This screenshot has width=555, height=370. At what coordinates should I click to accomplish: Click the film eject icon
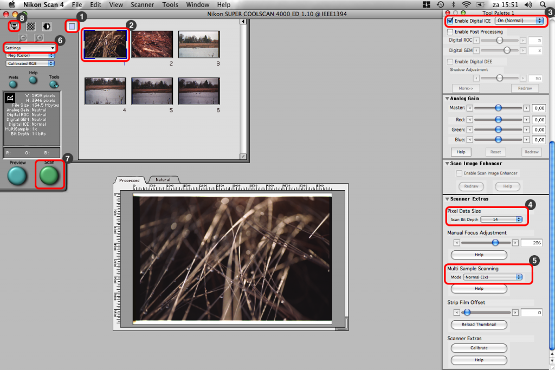(x=15, y=25)
